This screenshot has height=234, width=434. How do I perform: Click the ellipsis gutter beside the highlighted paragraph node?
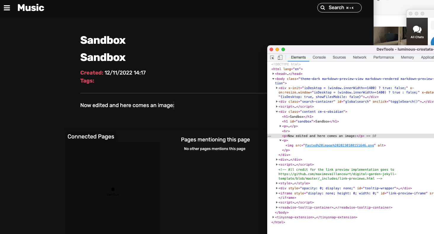click(x=270, y=136)
